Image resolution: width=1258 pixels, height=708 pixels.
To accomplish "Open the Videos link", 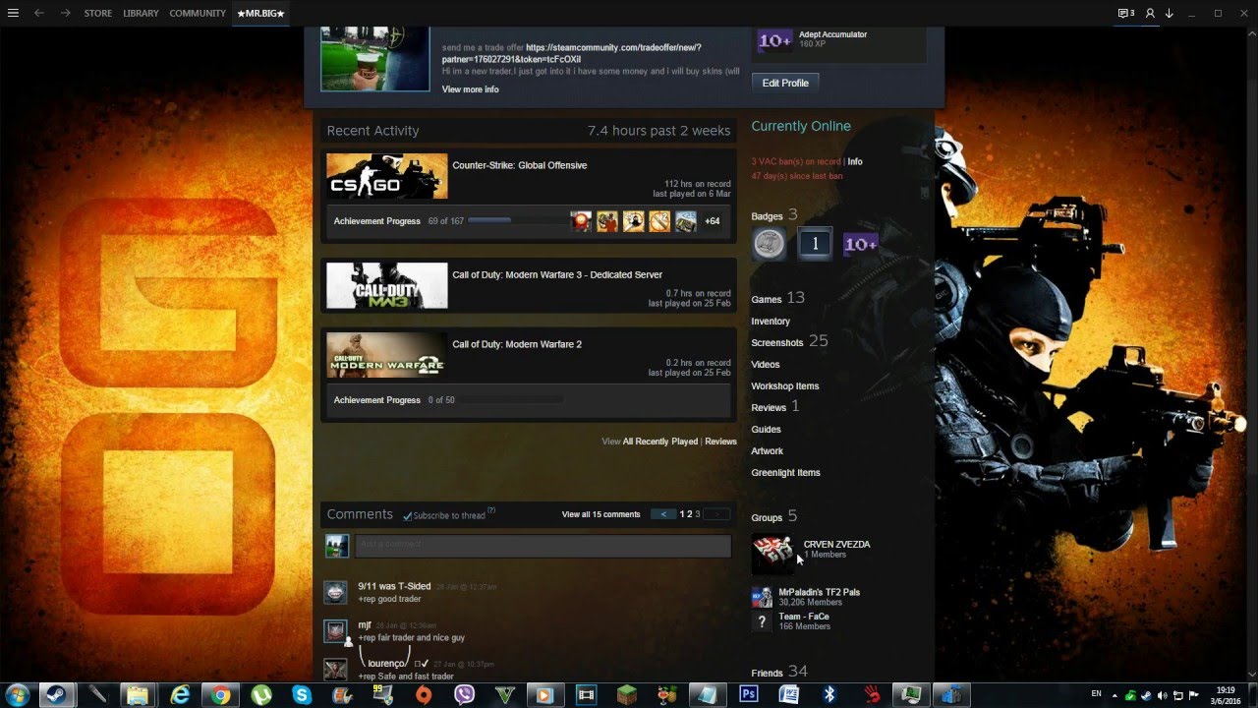I will pyautogui.click(x=766, y=365).
